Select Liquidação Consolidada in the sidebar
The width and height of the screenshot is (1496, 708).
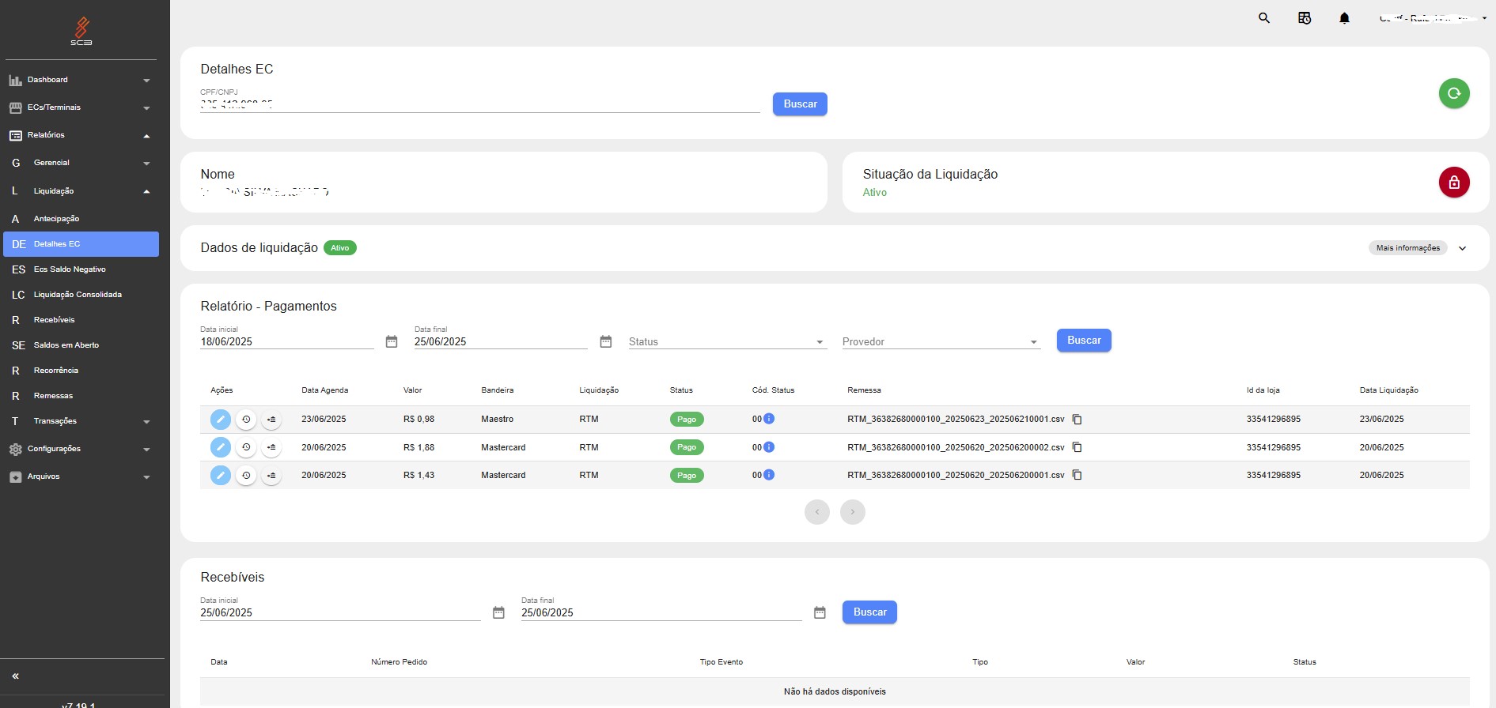[x=78, y=295]
